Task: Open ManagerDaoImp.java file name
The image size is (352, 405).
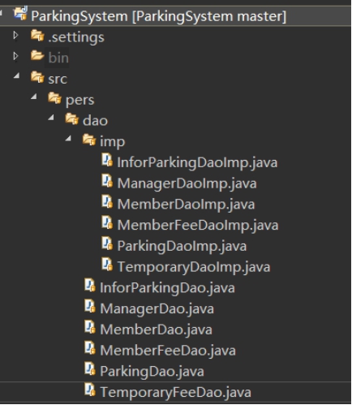Action: click(x=187, y=183)
